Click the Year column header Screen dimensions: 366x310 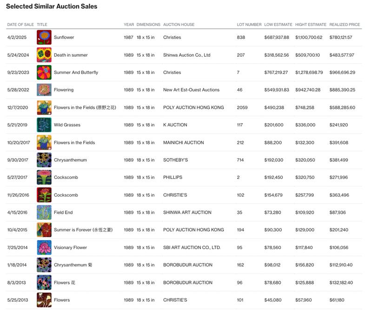128,25
